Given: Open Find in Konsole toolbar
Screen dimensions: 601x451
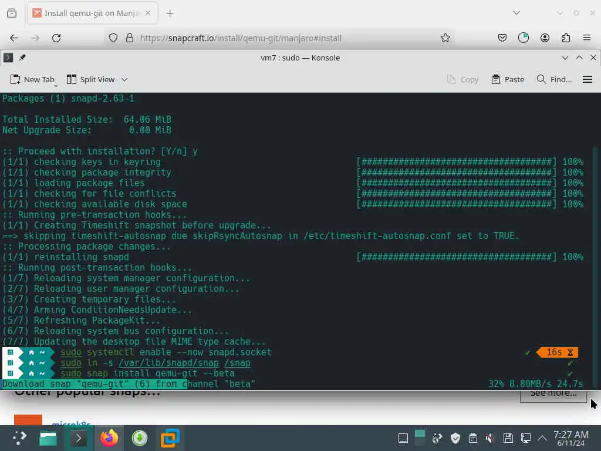Looking at the screenshot, I should pyautogui.click(x=554, y=79).
